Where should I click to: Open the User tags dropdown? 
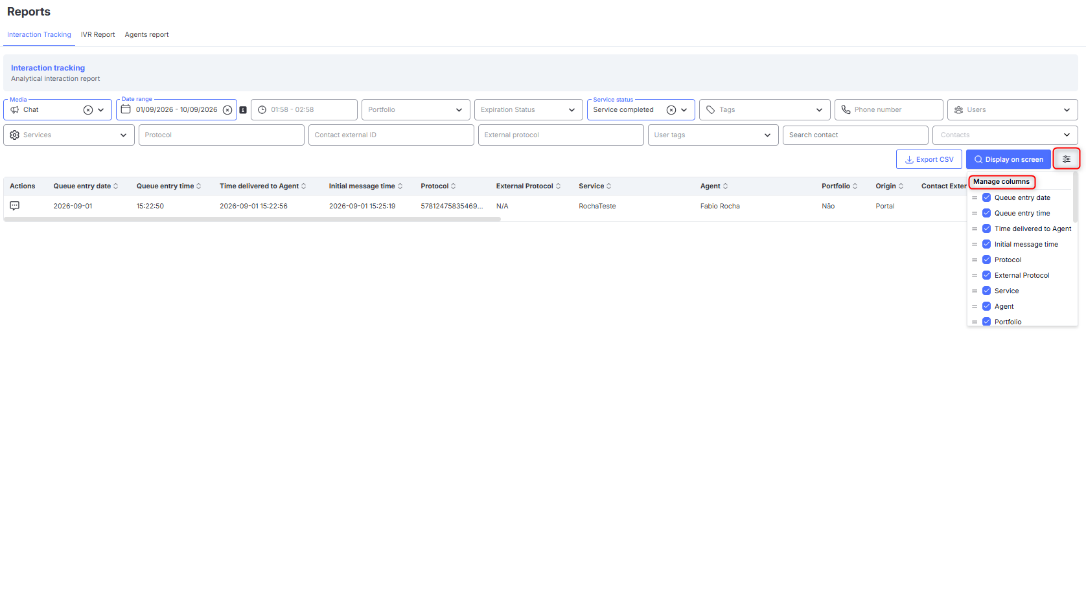pos(713,135)
